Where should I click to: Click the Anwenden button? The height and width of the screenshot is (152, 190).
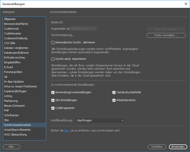click(178, 147)
